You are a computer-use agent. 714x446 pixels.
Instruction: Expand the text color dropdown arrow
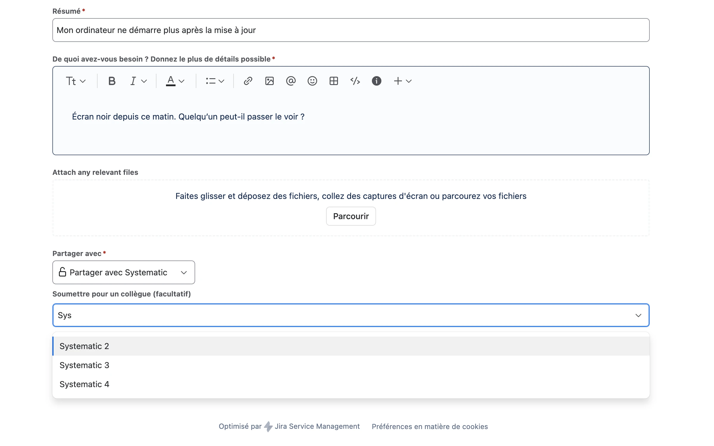(x=181, y=81)
